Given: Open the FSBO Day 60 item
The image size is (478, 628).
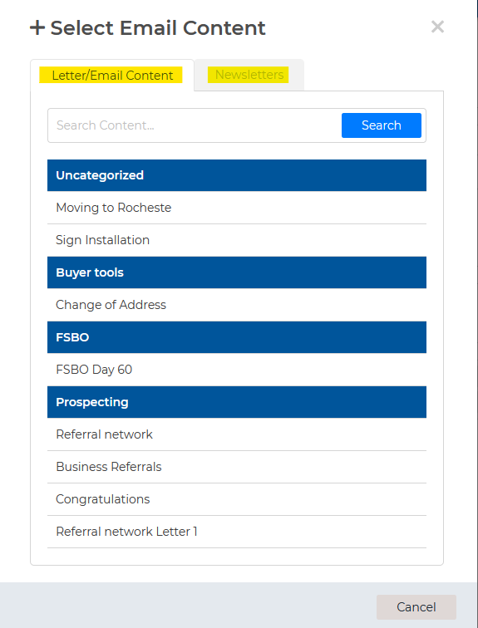Looking at the screenshot, I should (237, 370).
